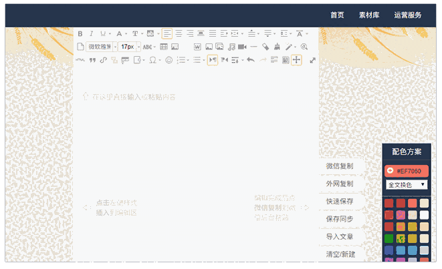
Task: Click the 微信复制 button
Action: point(340,166)
